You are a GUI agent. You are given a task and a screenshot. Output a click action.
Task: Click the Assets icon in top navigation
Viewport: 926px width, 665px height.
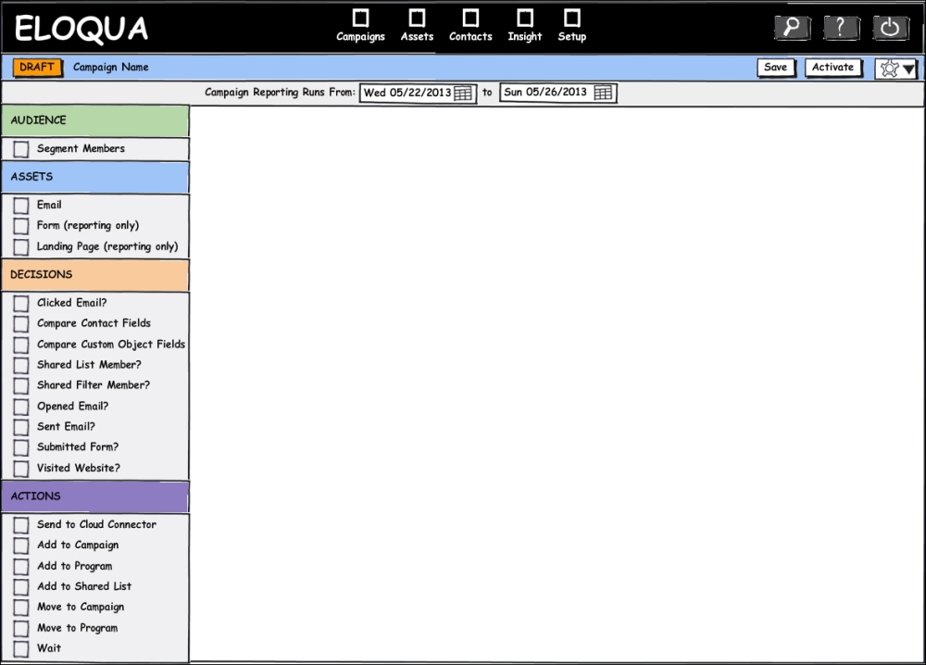[417, 18]
